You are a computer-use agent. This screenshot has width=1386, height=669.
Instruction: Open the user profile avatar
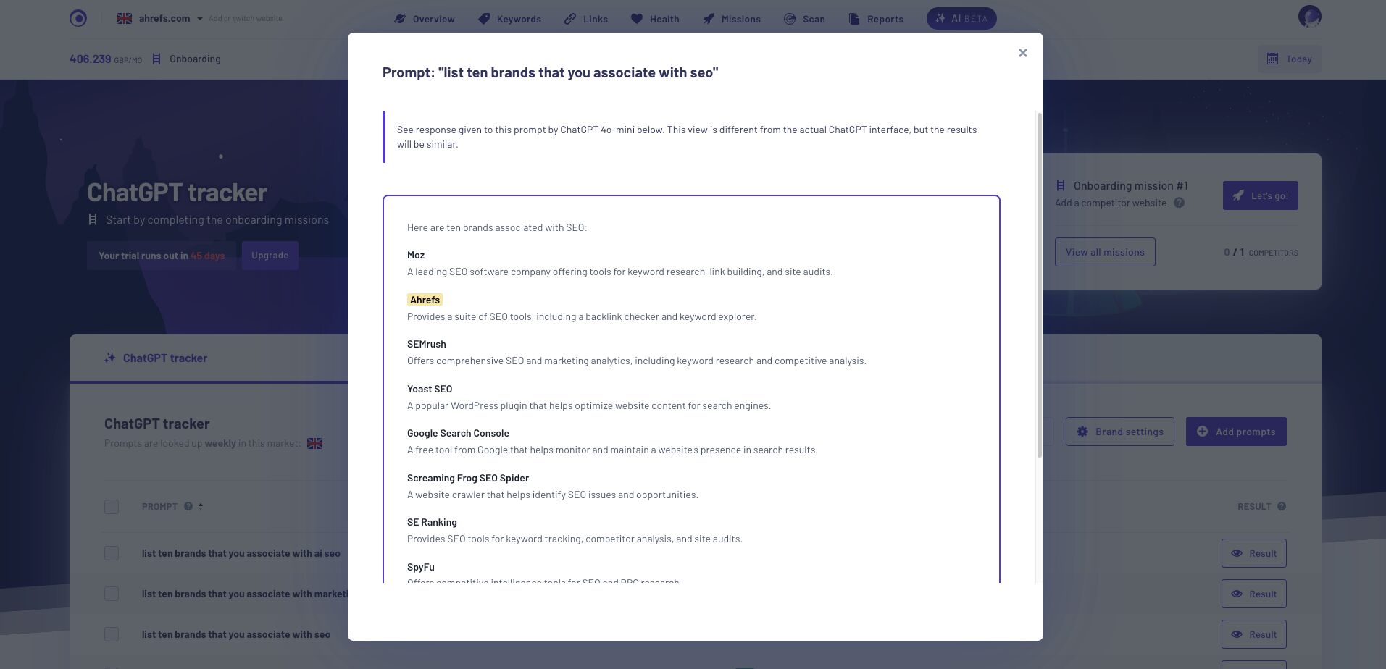[x=1309, y=17]
